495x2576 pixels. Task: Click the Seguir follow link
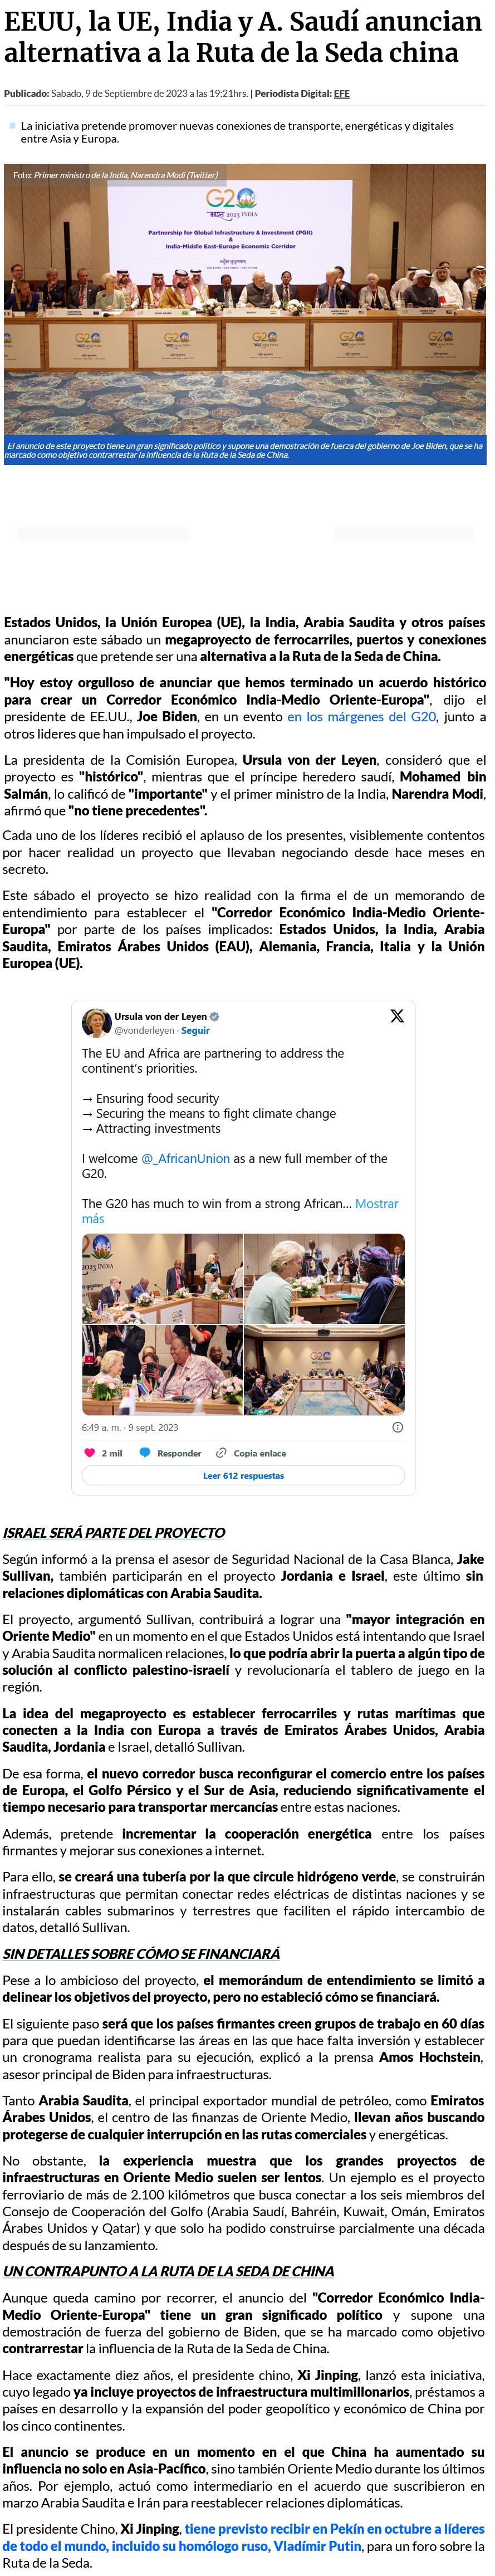pyautogui.click(x=196, y=1030)
